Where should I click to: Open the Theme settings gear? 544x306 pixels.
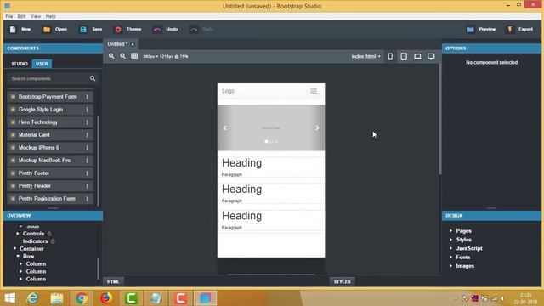pos(118,30)
